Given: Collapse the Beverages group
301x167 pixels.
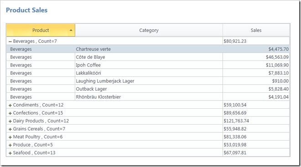Looking at the screenshot, I should (x=10, y=41).
